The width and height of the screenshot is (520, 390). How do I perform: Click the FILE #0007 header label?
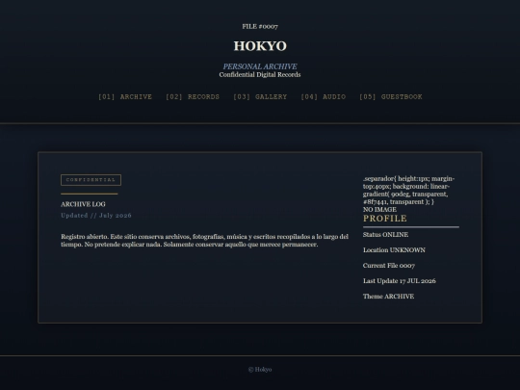click(260, 27)
